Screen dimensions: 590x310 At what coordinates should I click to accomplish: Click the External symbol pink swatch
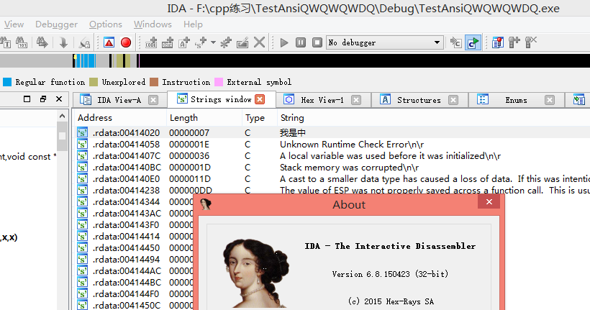[218, 82]
